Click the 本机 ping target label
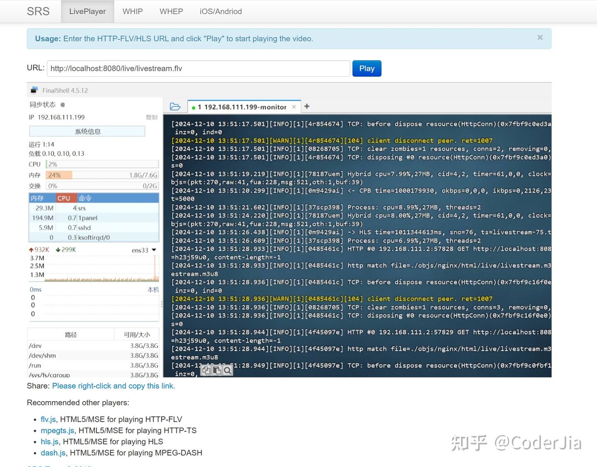Image resolution: width=597 pixels, height=467 pixels. [153, 290]
